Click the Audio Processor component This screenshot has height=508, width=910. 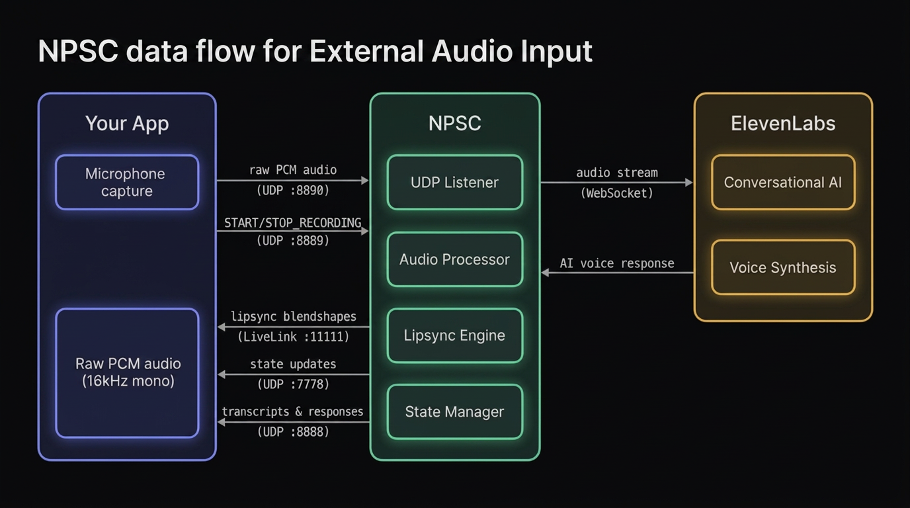tap(454, 259)
